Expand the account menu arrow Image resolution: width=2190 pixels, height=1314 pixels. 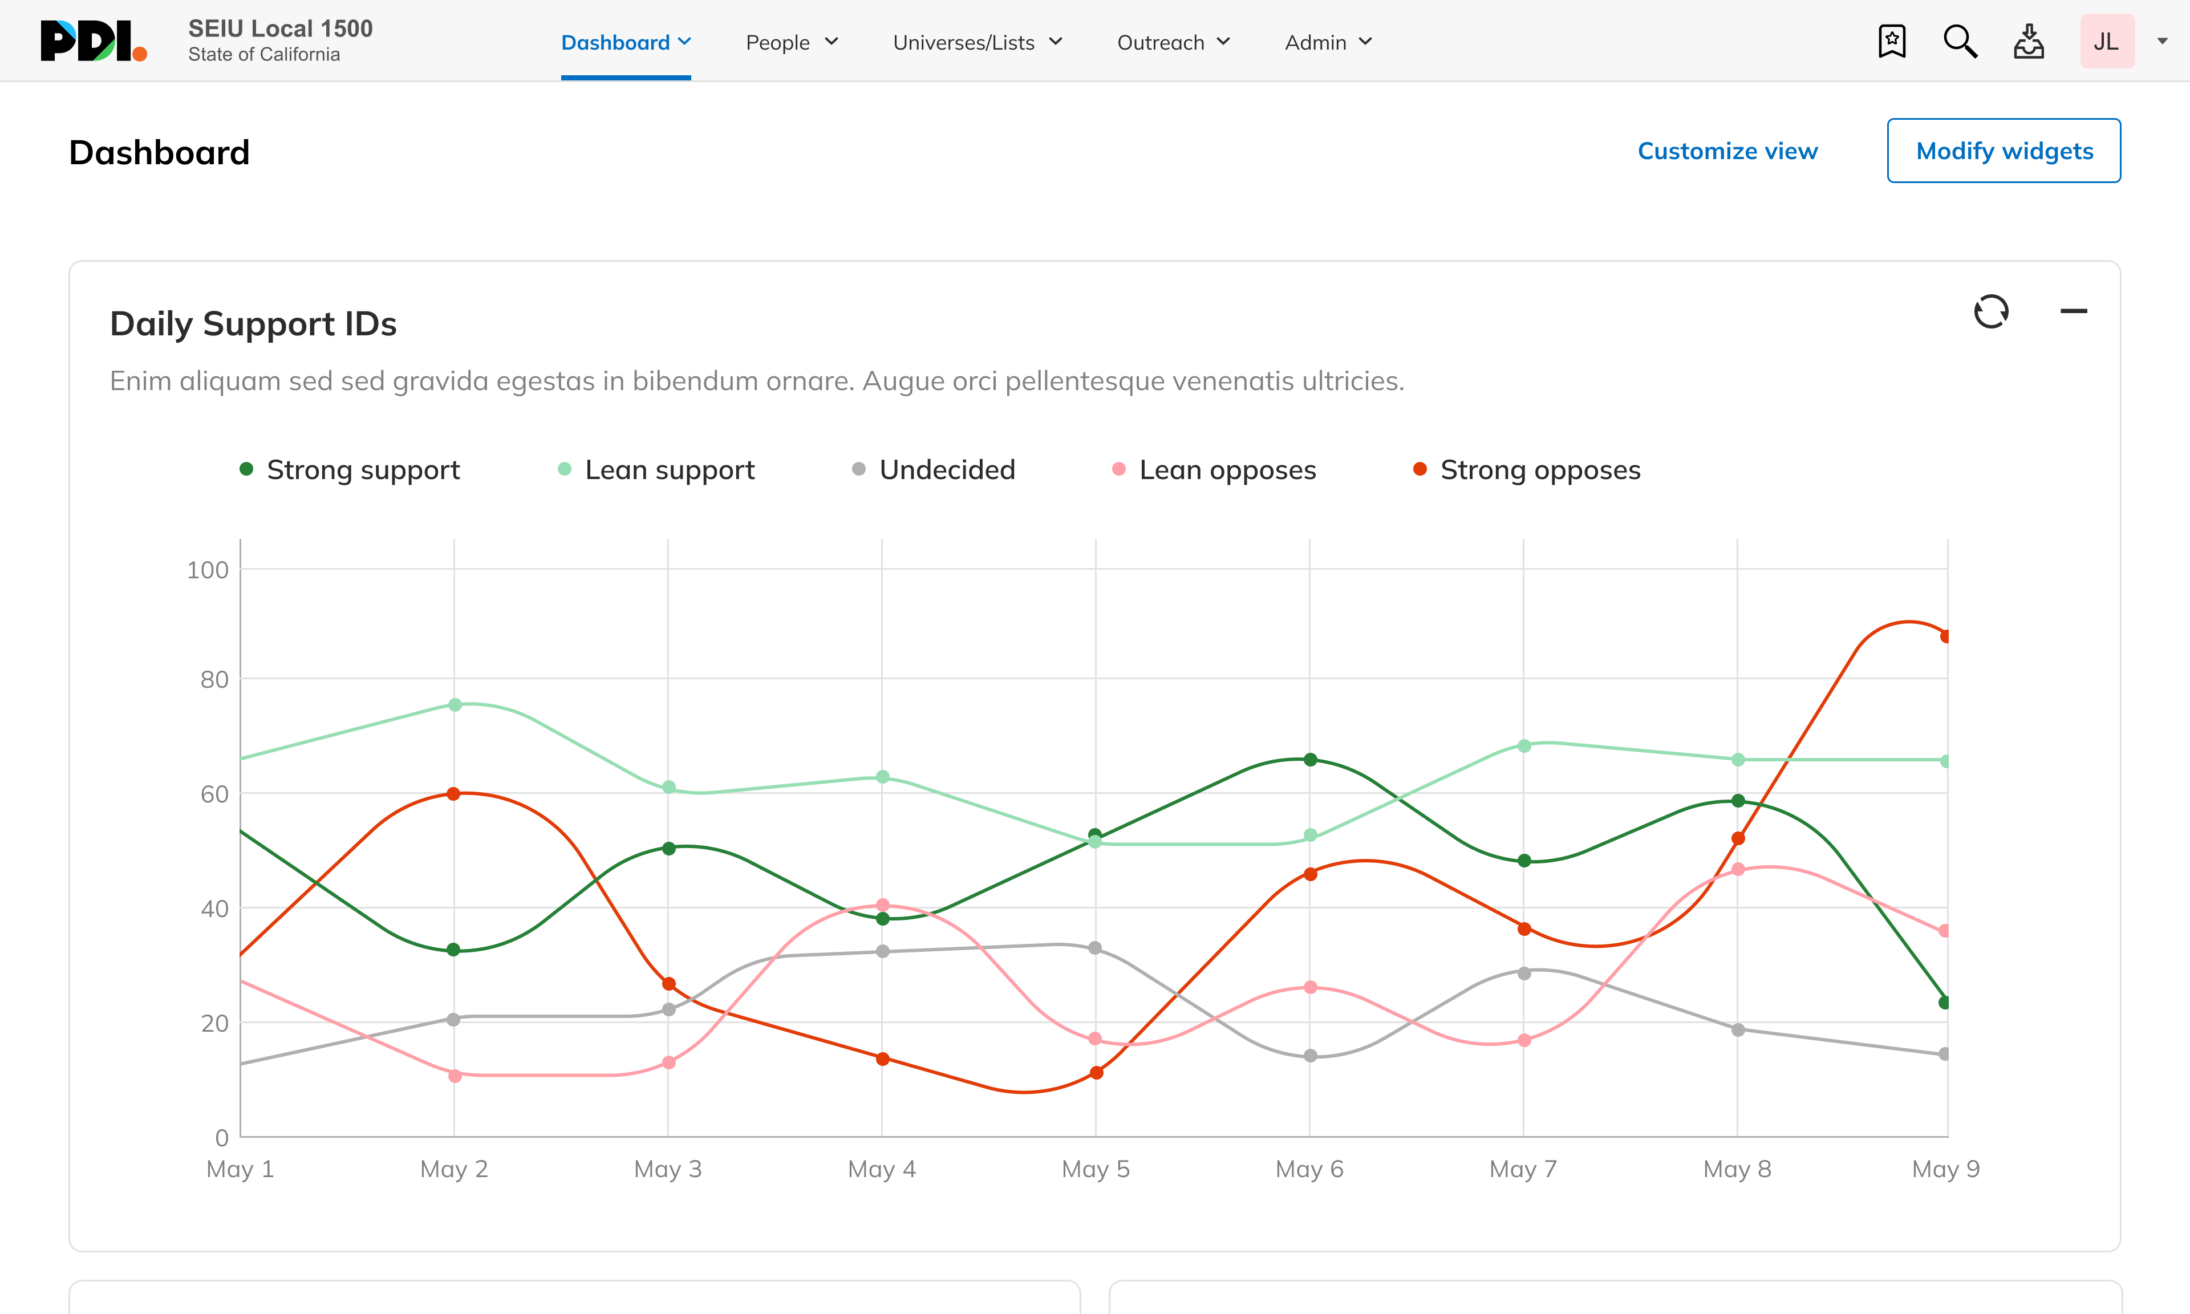2163,40
